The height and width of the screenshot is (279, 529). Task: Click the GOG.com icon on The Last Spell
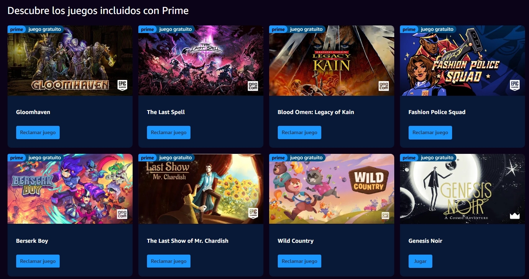(x=253, y=86)
